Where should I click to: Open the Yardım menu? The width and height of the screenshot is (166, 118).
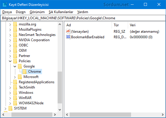[x=83, y=12]
